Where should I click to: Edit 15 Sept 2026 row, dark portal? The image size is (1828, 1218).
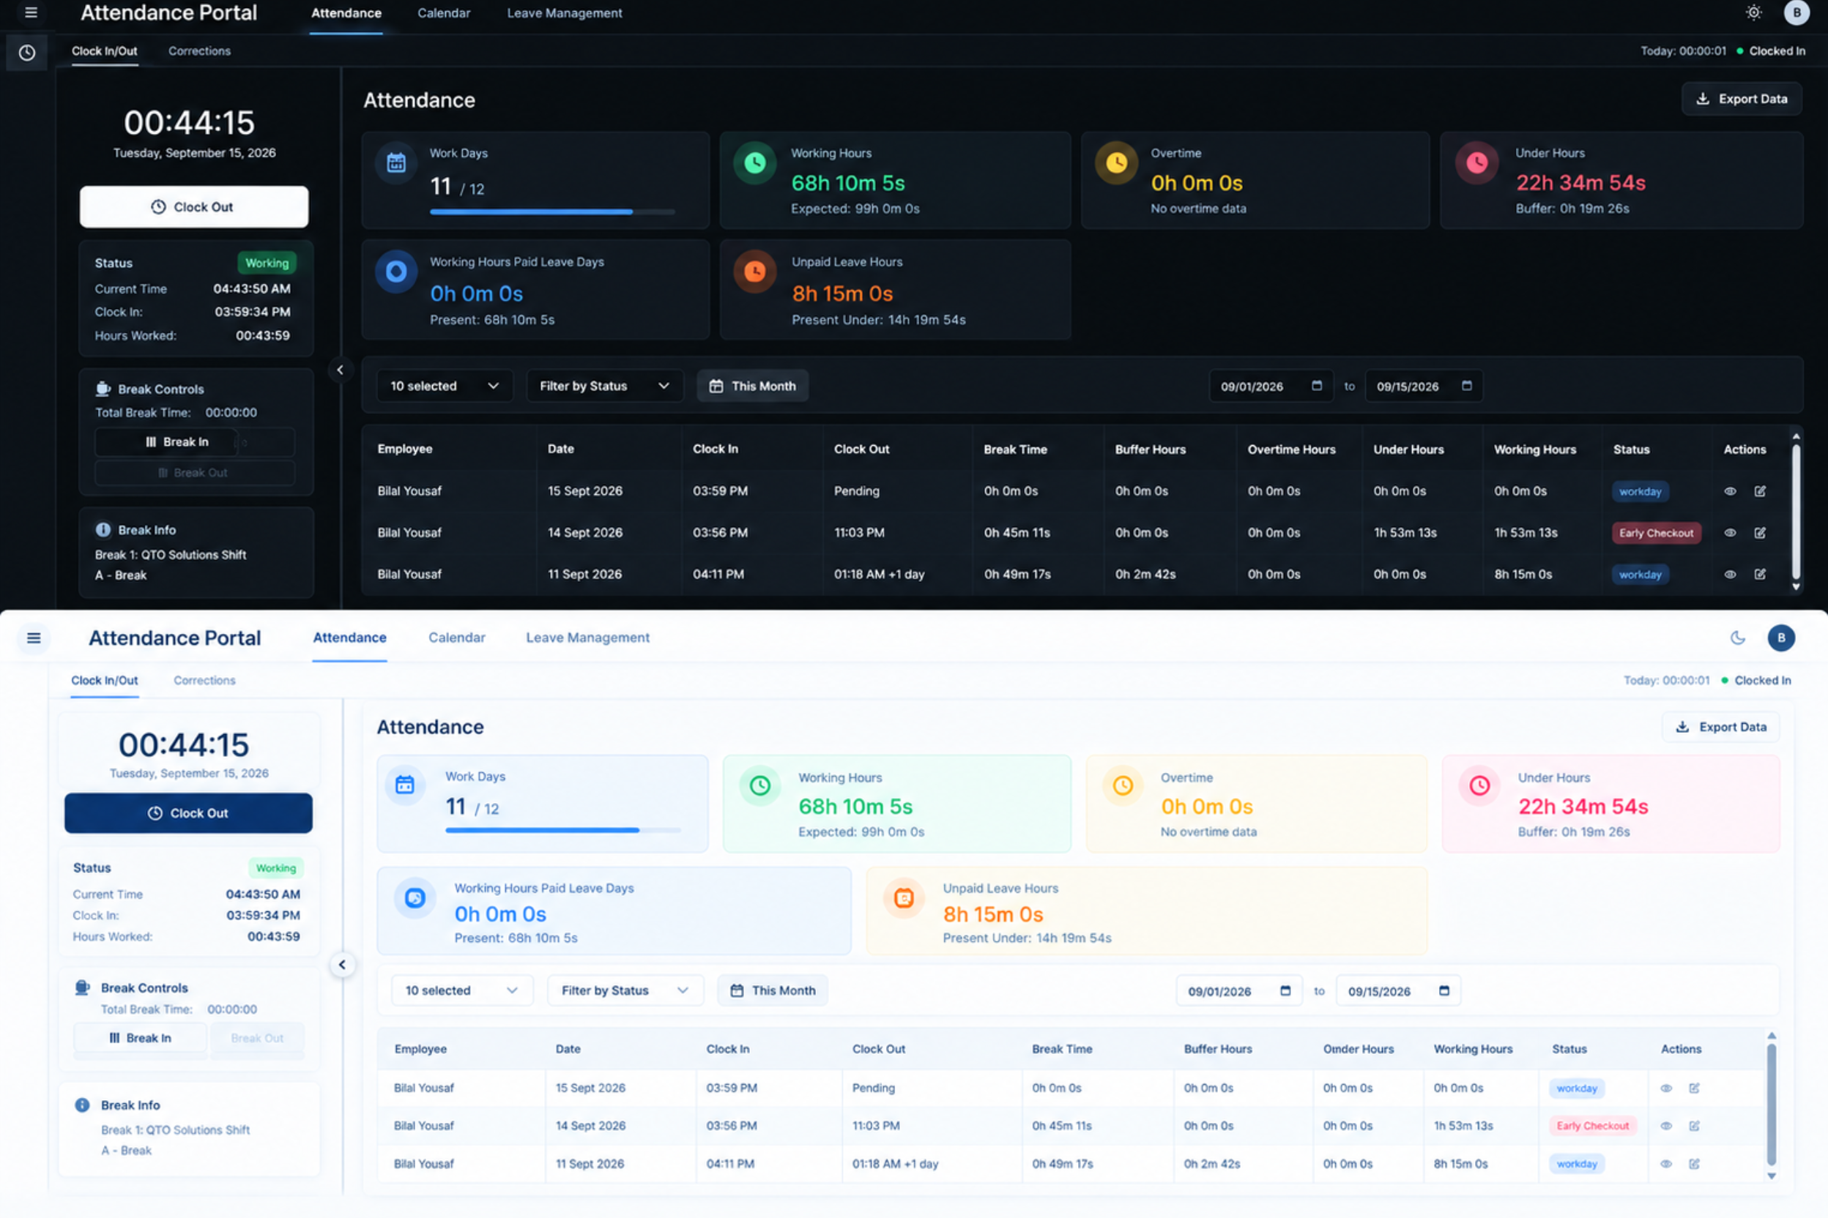[x=1761, y=491]
